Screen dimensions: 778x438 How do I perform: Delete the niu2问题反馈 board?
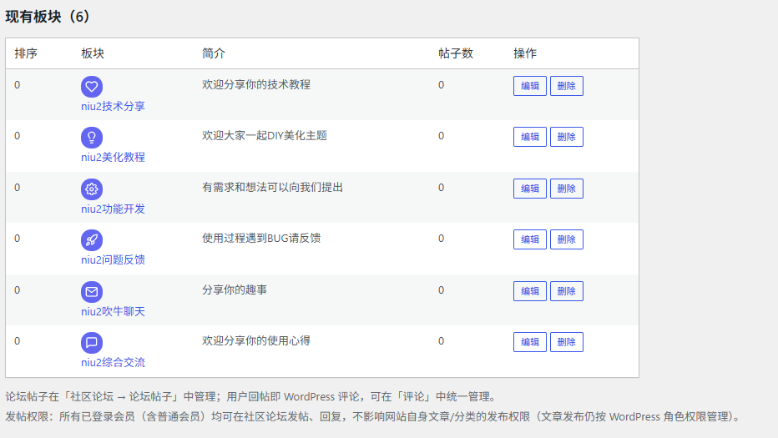click(x=567, y=239)
